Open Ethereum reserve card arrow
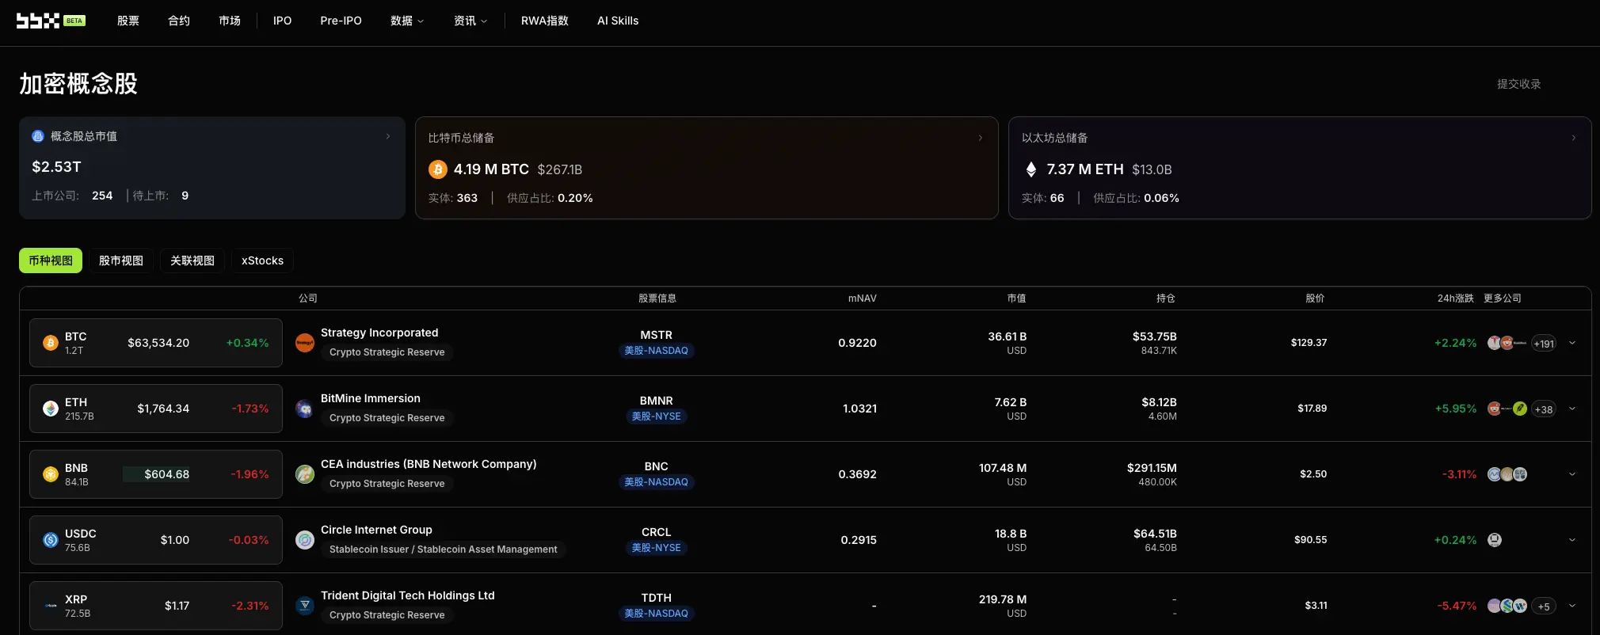Image resolution: width=1600 pixels, height=635 pixels. (x=1574, y=138)
